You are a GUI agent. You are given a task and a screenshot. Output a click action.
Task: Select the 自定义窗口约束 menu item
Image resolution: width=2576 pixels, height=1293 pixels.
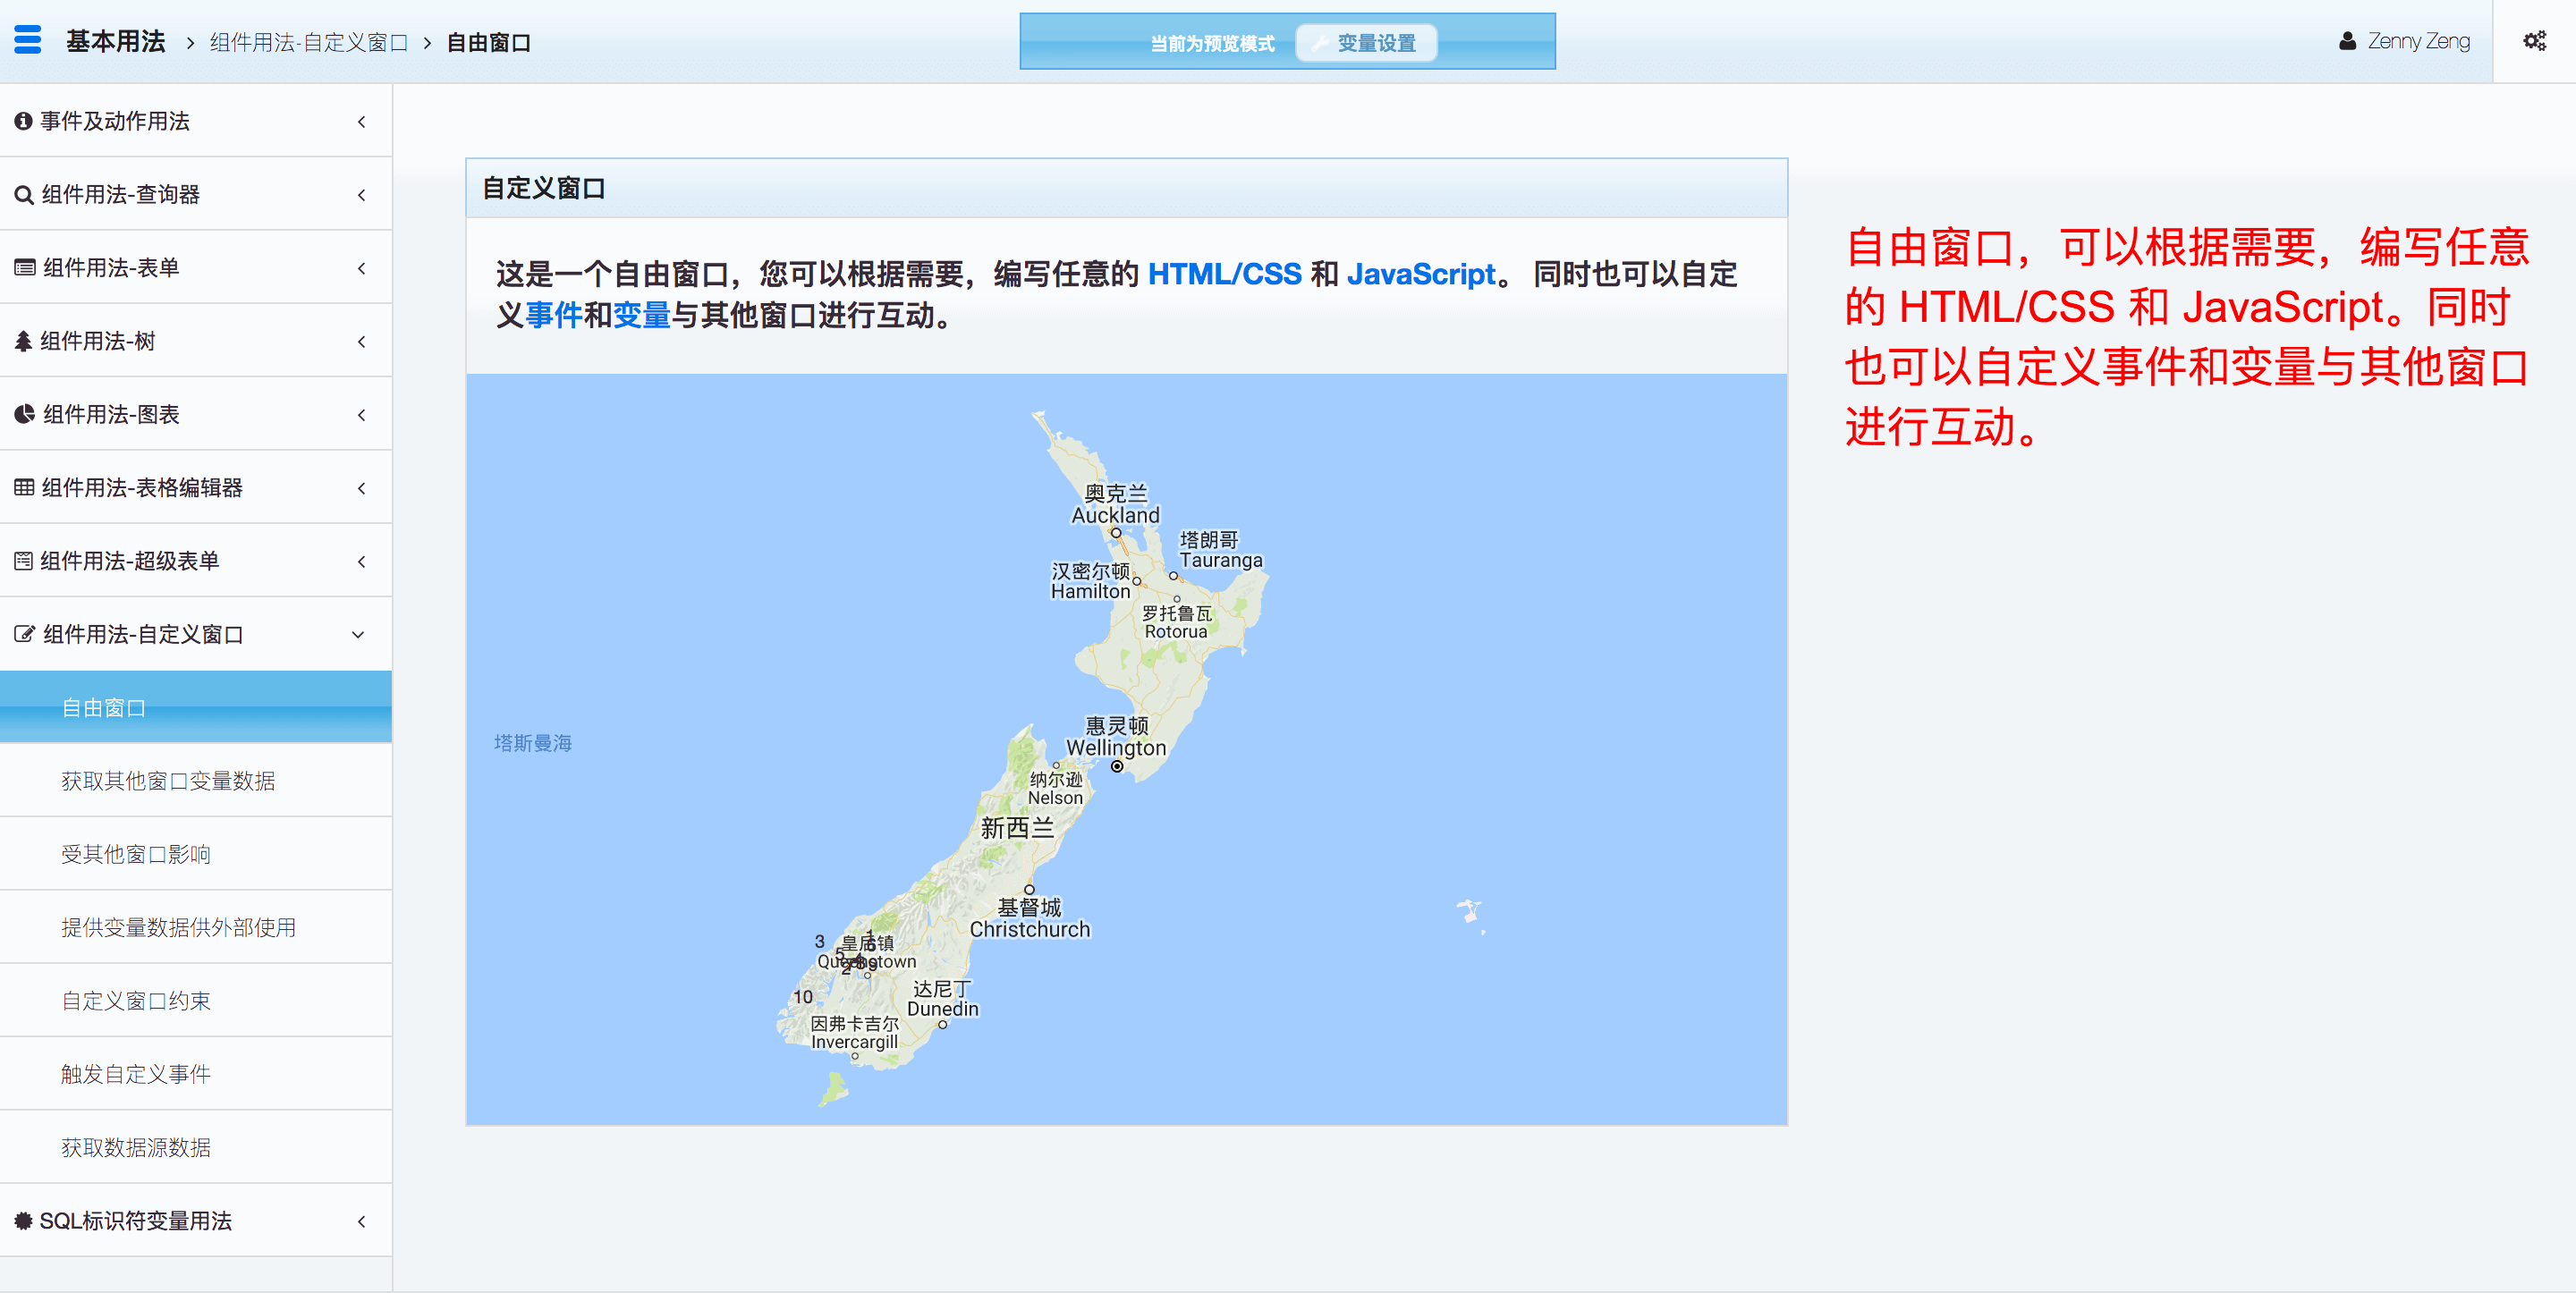click(x=136, y=1001)
